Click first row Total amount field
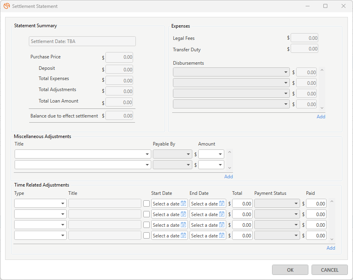 [x=242, y=203]
